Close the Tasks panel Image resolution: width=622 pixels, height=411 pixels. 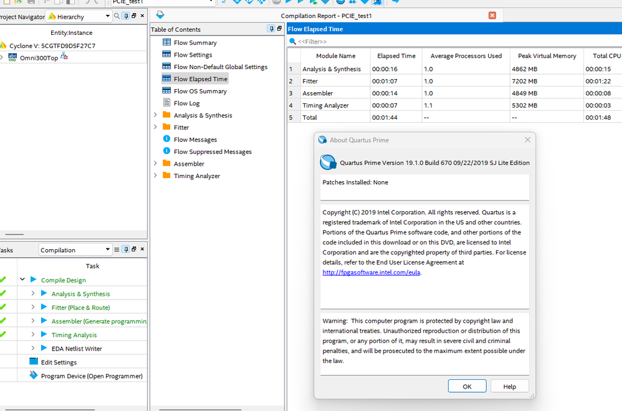142,249
